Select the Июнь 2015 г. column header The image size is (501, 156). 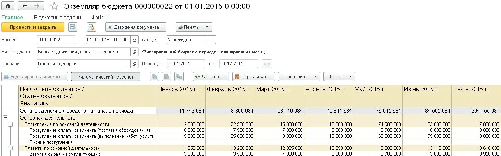tap(427, 96)
